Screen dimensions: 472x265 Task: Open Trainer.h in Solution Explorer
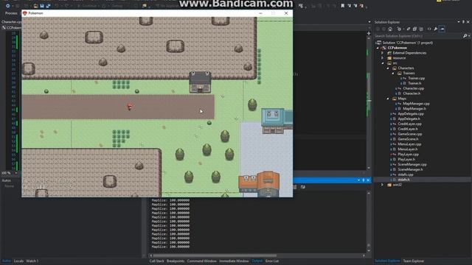coord(414,83)
